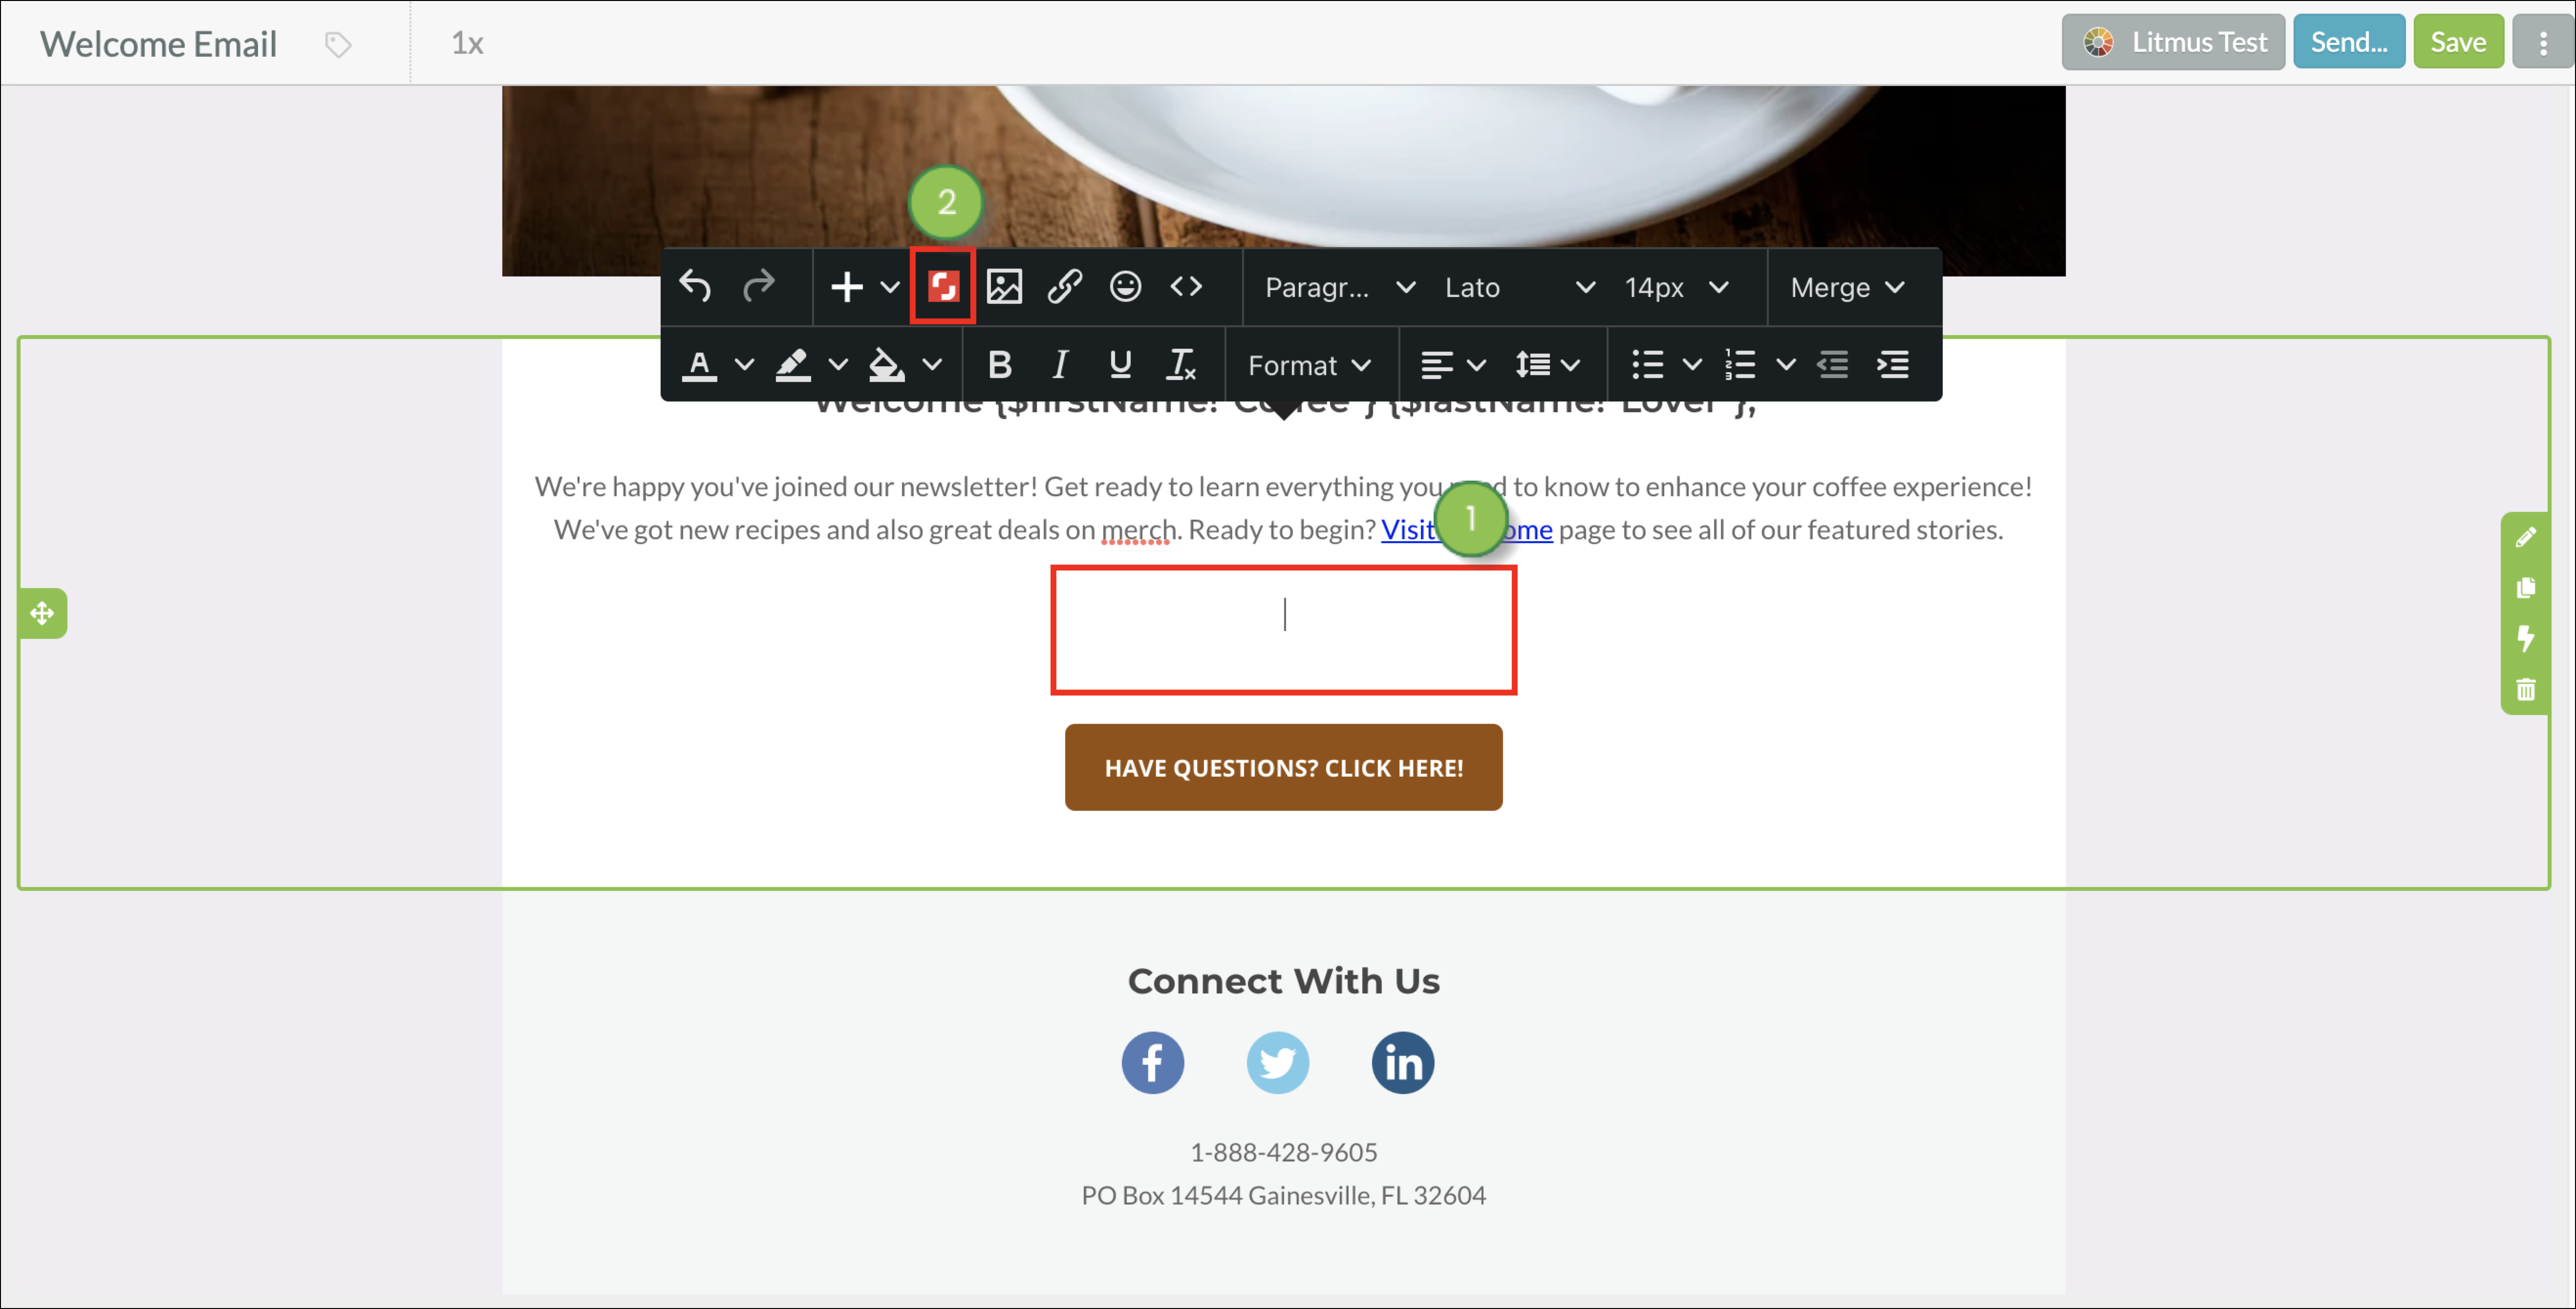Open the Format menu
This screenshot has height=1309, width=2576.
pos(1309,366)
